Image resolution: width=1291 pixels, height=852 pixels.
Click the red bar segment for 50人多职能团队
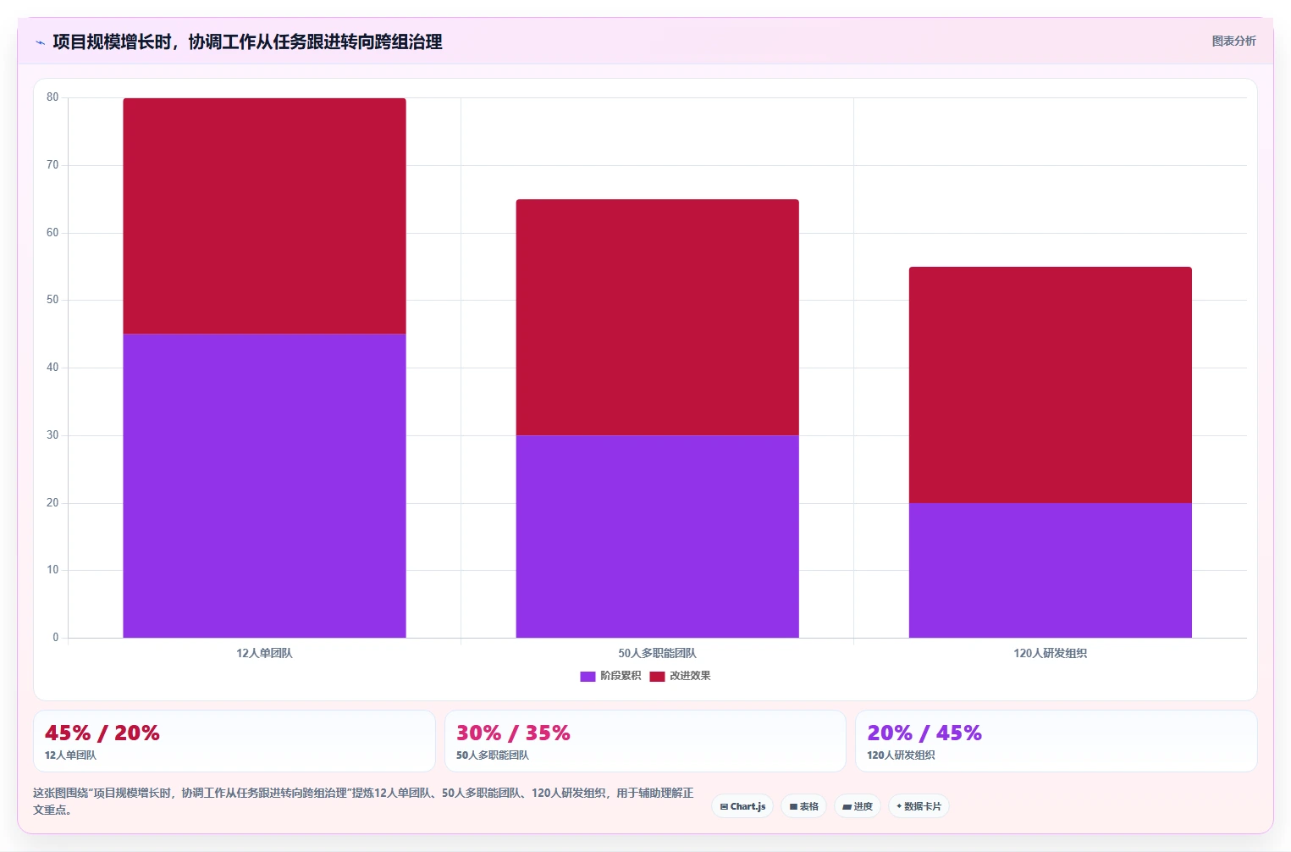click(x=657, y=318)
